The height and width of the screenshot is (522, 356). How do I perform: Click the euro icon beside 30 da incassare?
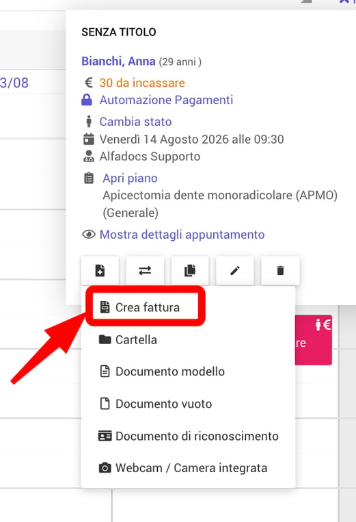(x=88, y=83)
